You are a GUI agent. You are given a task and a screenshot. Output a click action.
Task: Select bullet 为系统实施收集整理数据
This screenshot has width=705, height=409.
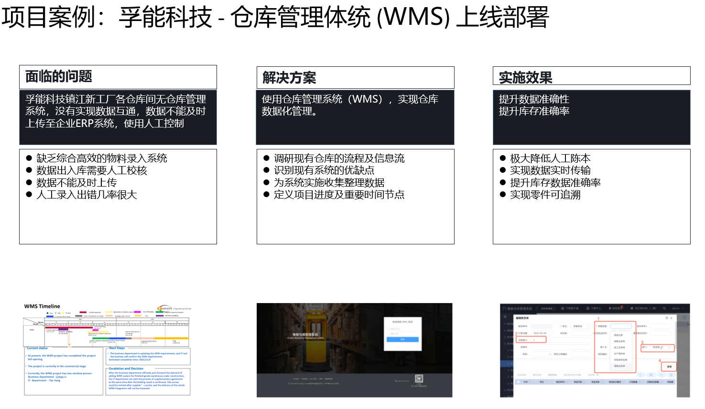tap(324, 183)
